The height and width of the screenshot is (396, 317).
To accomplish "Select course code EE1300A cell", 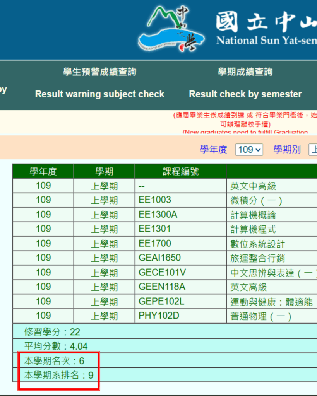I will coord(158,215).
